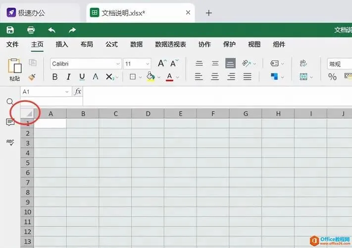The height and width of the screenshot is (248, 352).
Task: Open the 协作 tab
Action: [x=204, y=44]
